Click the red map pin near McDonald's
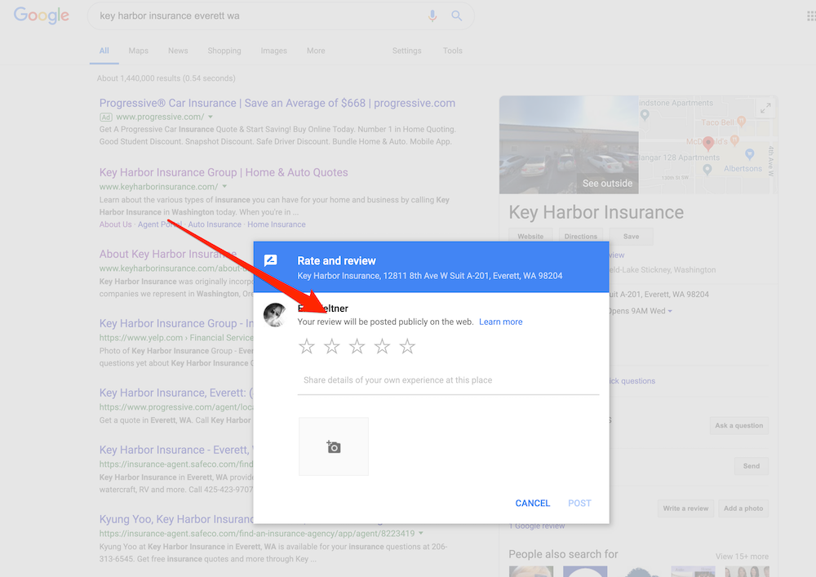 [707, 143]
